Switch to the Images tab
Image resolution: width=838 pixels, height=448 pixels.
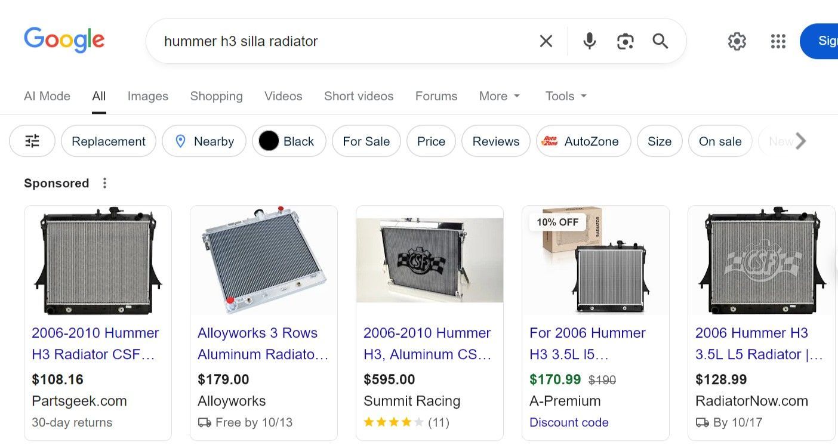pos(147,96)
